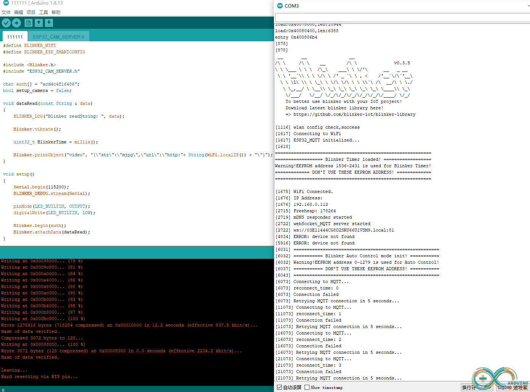This screenshot has height=392, width=530.
Task: Click the 'Hard resetting via RTS pin...' console line
Action: (x=39, y=376)
